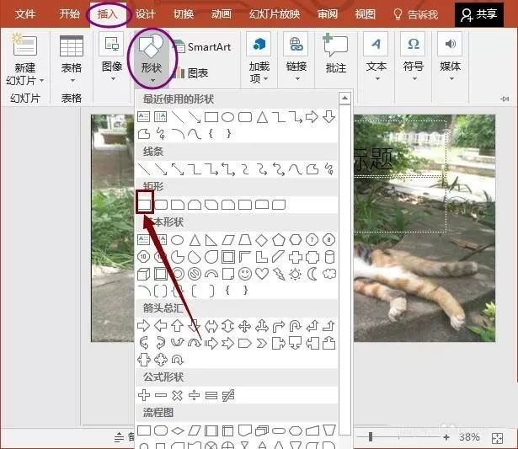Select the plus sign in 公式形状
Image resolution: width=518 pixels, height=449 pixels.
[144, 395]
